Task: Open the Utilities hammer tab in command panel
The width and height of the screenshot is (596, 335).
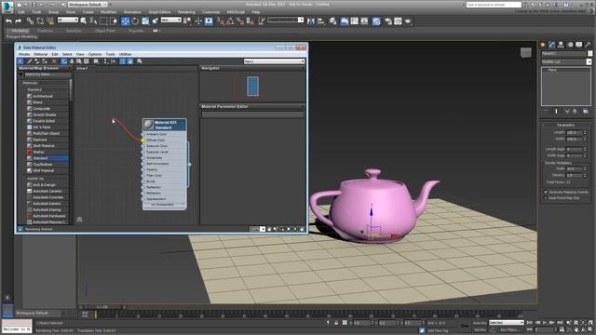Action: pyautogui.click(x=588, y=45)
